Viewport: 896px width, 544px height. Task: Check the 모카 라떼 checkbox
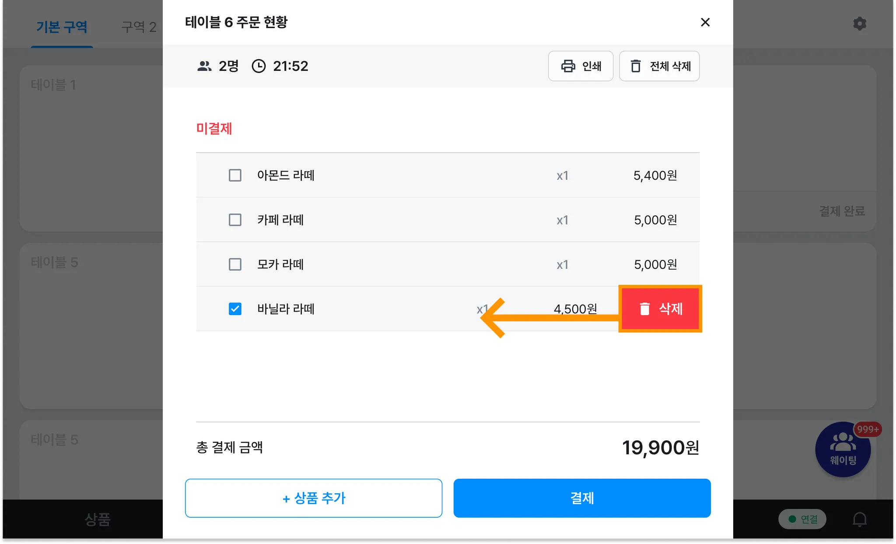pyautogui.click(x=235, y=264)
